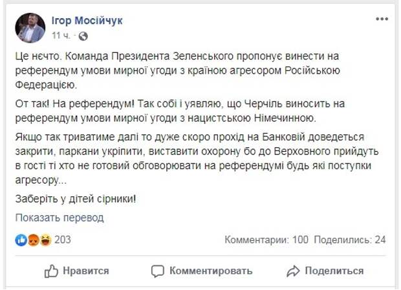Click the Заберіть у дітей сірники line
This screenshot has height=290, width=401.
click(76, 199)
